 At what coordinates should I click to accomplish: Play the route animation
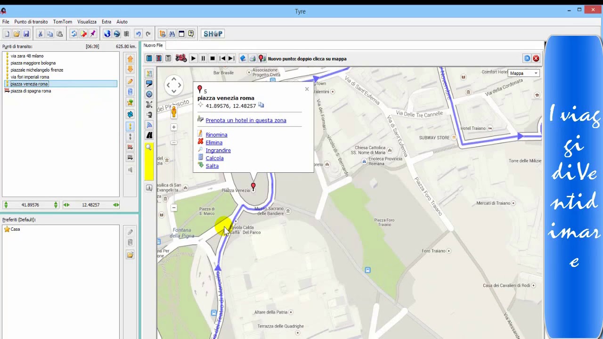tap(193, 58)
